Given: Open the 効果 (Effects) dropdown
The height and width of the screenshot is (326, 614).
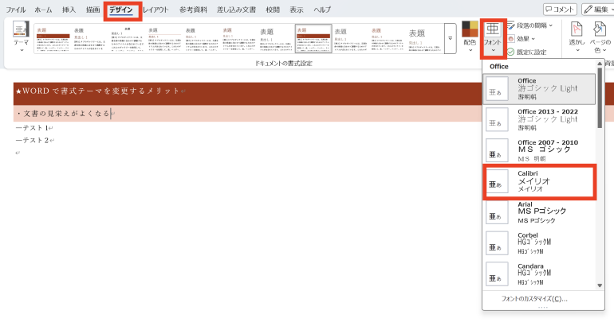Looking at the screenshot, I should 522,39.
